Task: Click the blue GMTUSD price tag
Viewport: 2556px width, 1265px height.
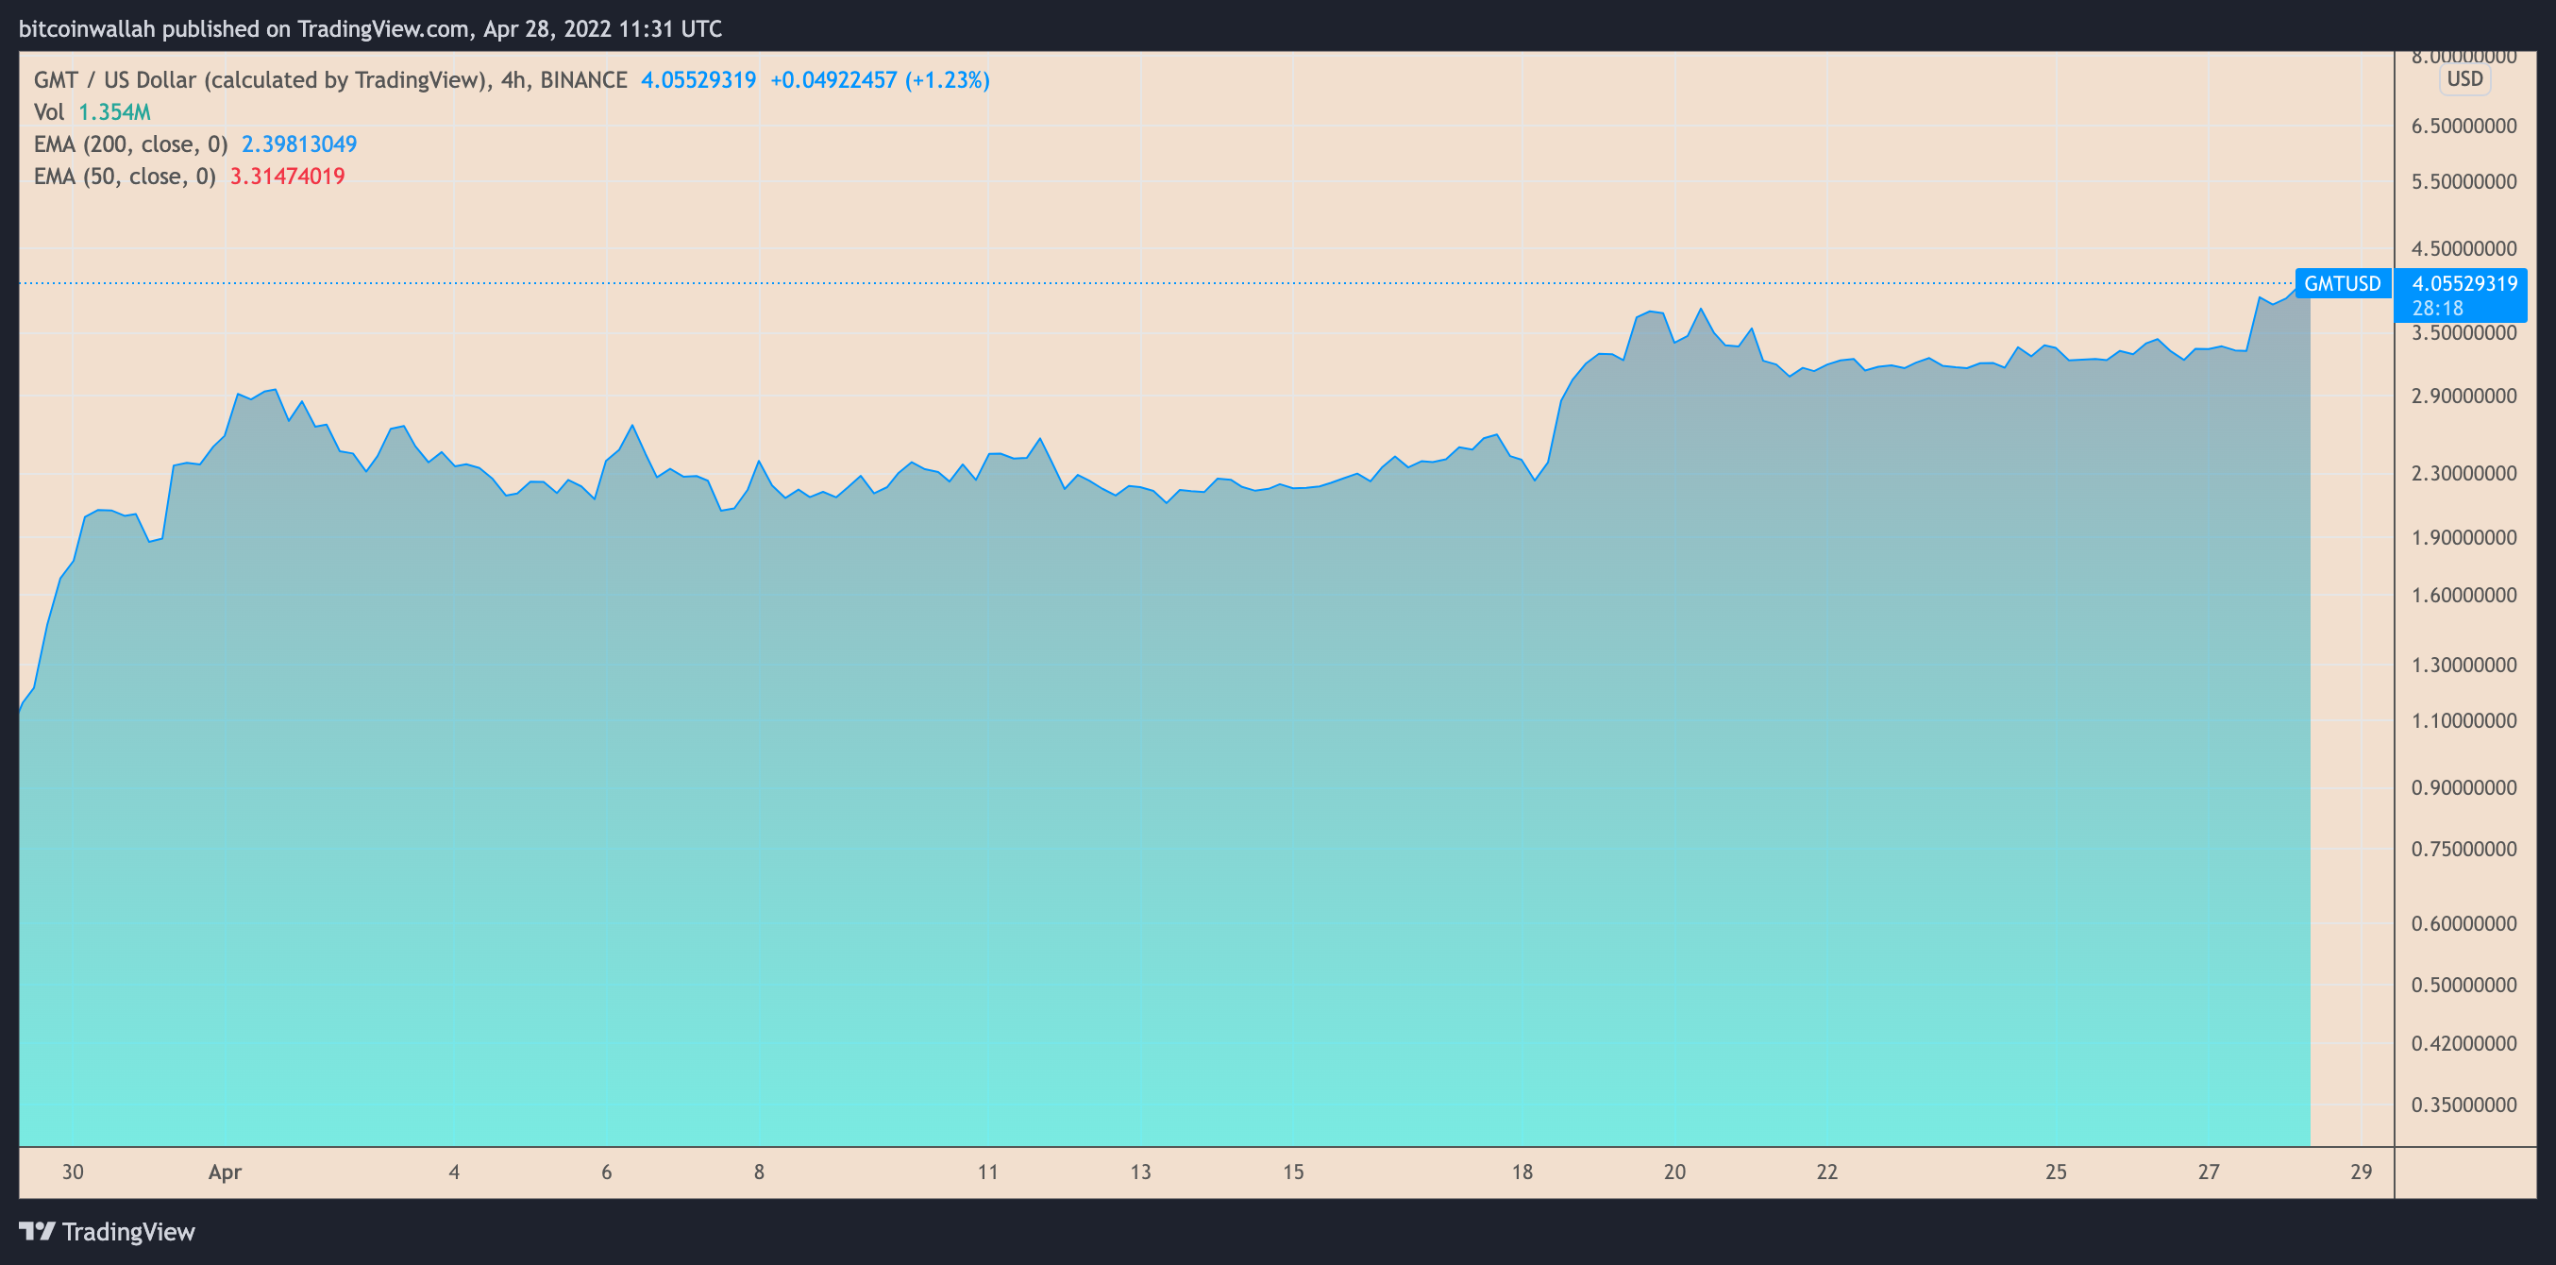Action: pyautogui.click(x=2342, y=284)
